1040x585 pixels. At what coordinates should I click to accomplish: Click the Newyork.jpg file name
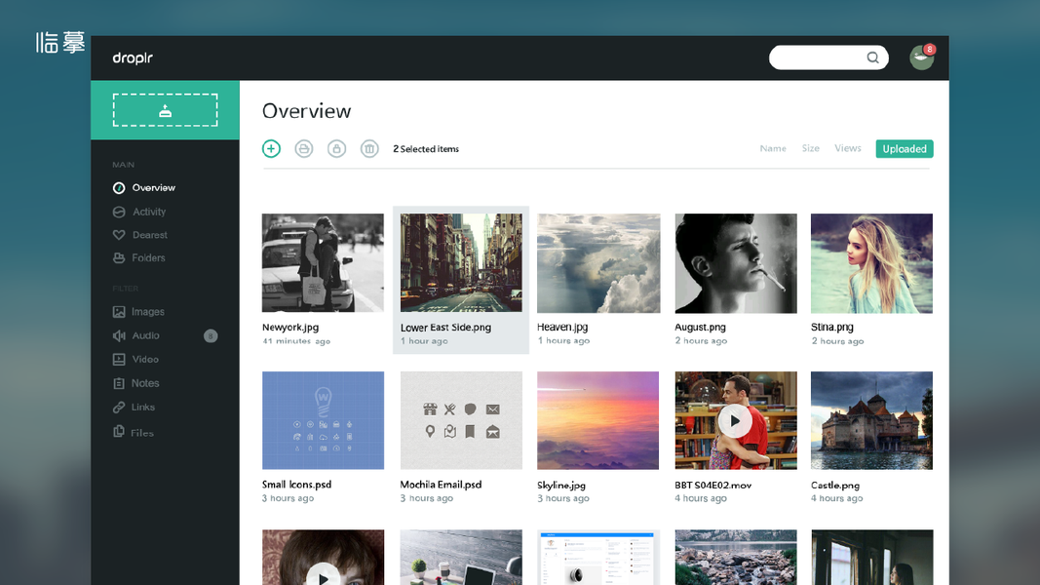tap(290, 327)
